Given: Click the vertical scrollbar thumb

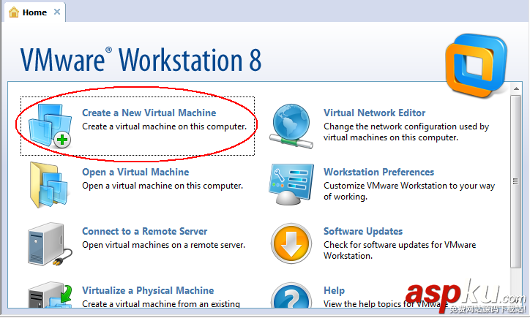Looking at the screenshot, I should pyautogui.click(x=516, y=181).
